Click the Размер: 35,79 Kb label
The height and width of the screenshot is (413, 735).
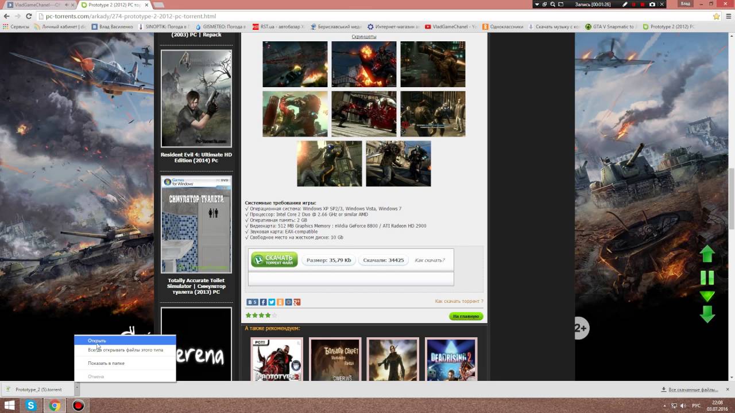point(328,260)
